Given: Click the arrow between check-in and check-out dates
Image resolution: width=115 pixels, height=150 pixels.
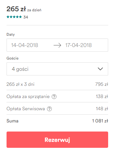Looking at the screenshot, I should pyautogui.click(x=57, y=45).
